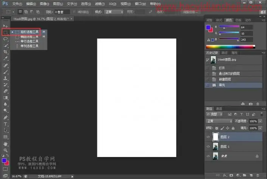Hide layer 图层 1 with eye icon

click(208, 146)
